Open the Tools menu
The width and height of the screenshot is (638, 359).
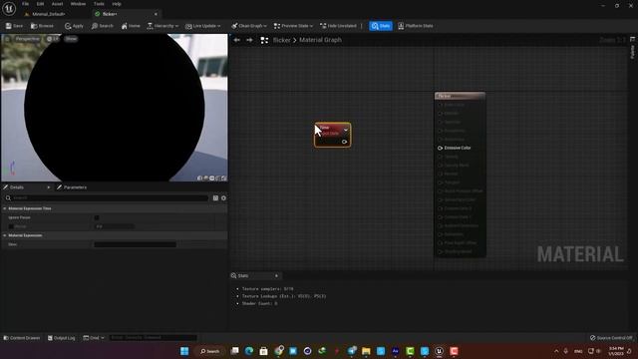pyautogui.click(x=99, y=4)
